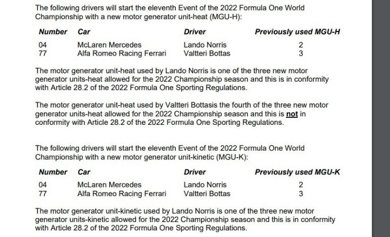This screenshot has width=390, height=237.
Task: Click Norris's value 2 in MGU-K table
Action: (x=301, y=185)
